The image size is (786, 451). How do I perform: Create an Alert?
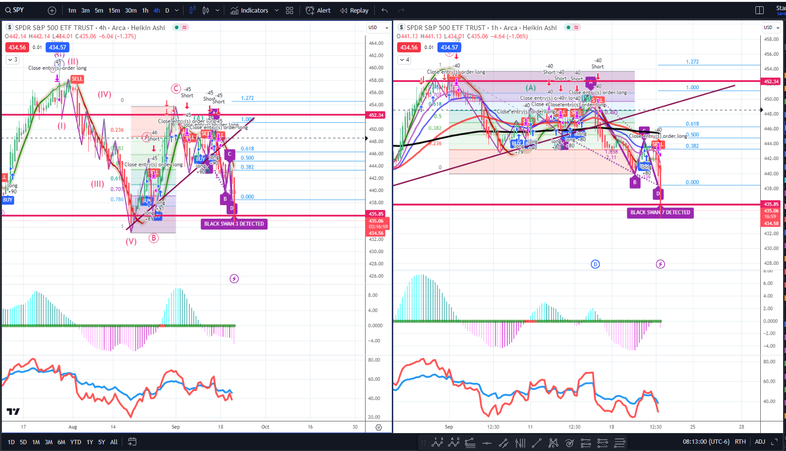[x=318, y=10]
